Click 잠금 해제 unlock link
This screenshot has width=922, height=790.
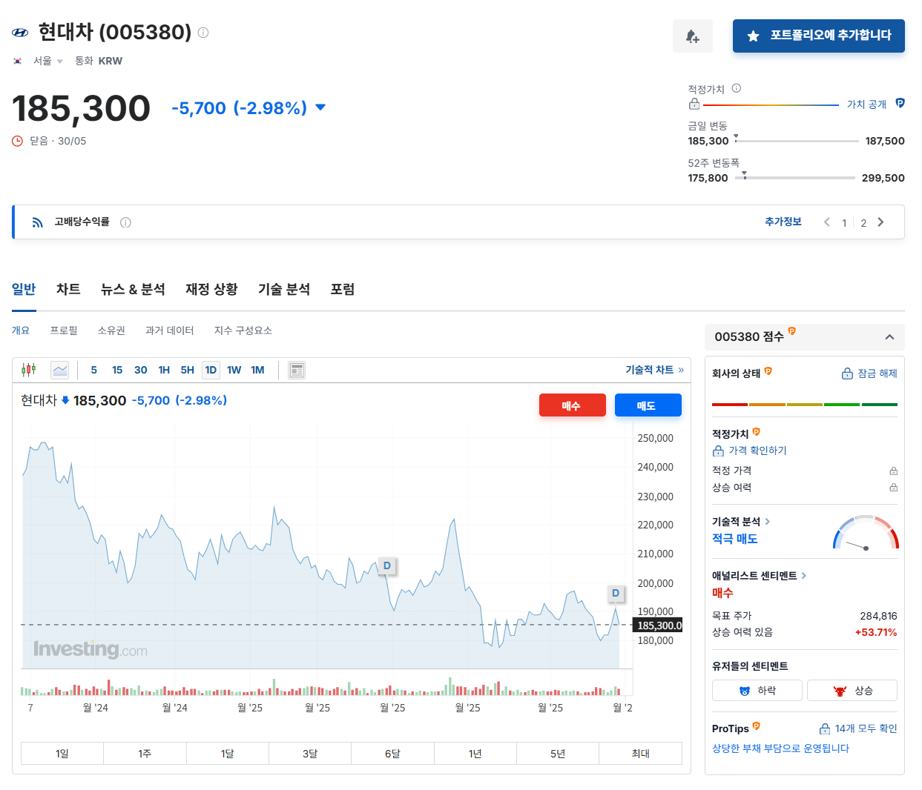click(869, 374)
